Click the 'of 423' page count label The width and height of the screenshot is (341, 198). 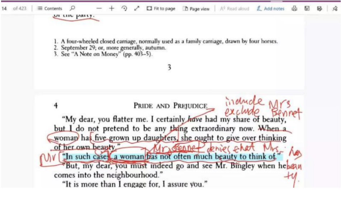coord(20,9)
